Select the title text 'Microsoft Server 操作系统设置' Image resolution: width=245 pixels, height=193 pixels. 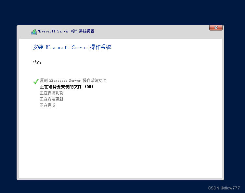(66, 31)
